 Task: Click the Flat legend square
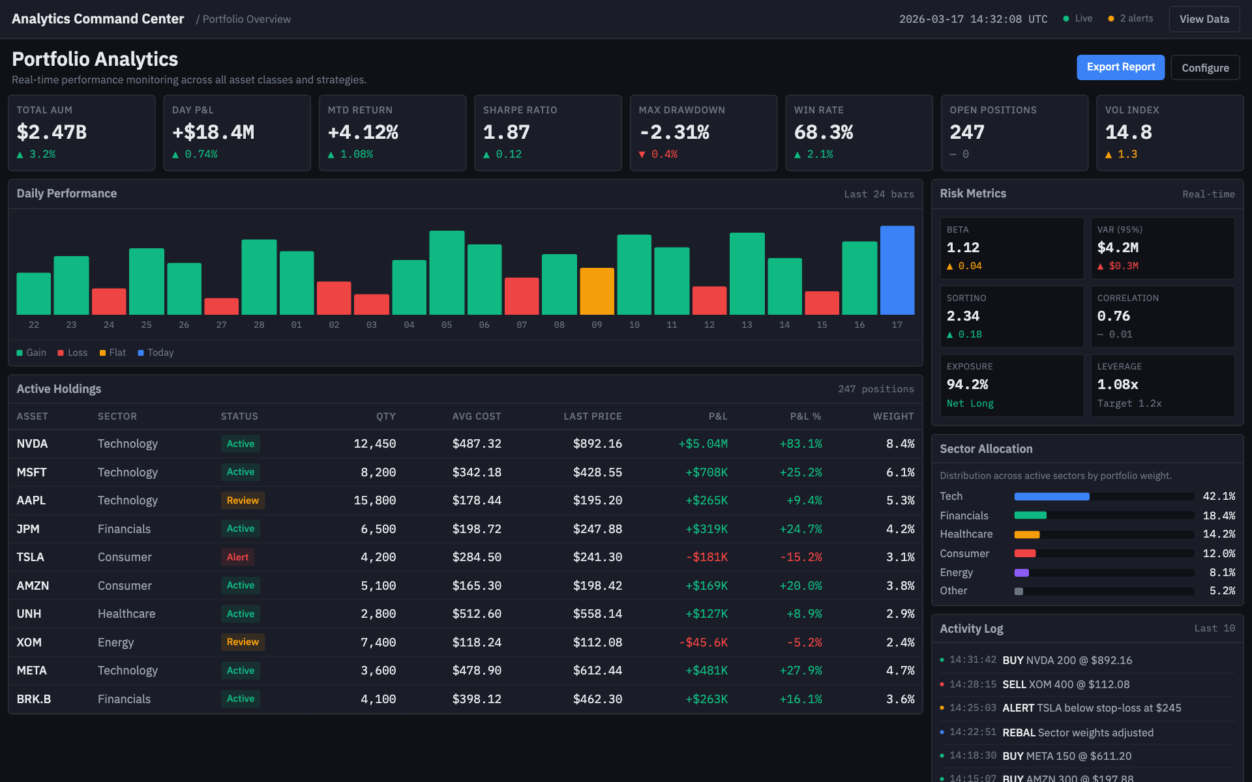tap(102, 353)
